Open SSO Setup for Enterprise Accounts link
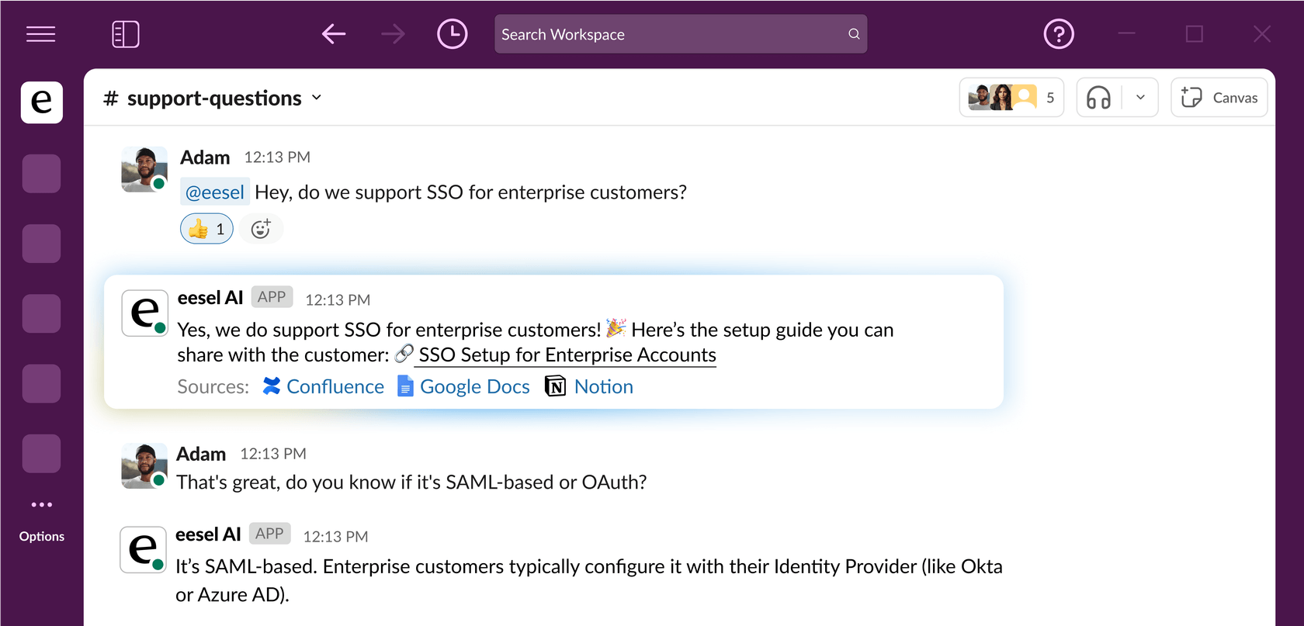Viewport: 1304px width, 626px height. tap(567, 355)
